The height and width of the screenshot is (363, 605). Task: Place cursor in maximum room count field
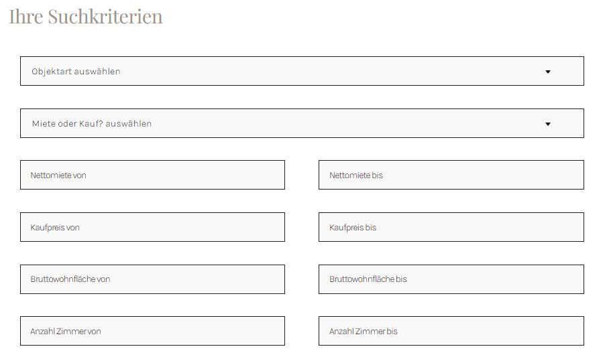(x=451, y=331)
